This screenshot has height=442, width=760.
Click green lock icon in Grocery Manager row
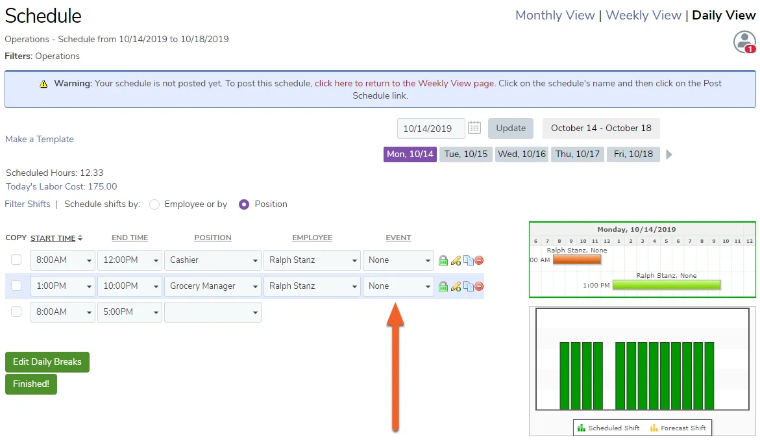(x=443, y=286)
